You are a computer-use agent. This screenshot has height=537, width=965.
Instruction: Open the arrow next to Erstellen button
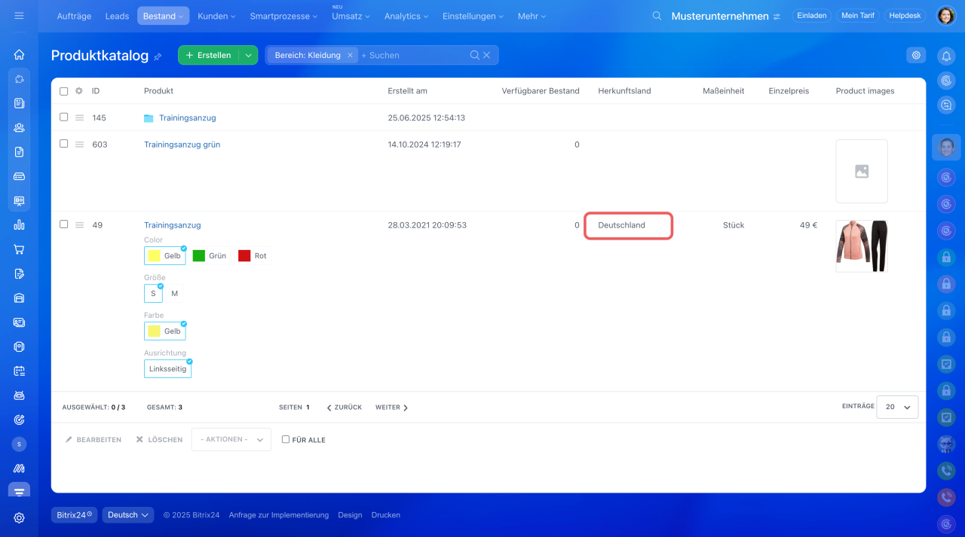(248, 55)
